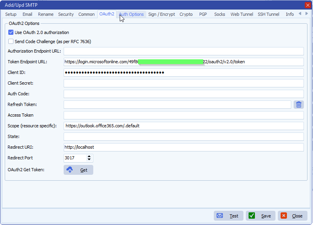Click the Save button

point(260,216)
